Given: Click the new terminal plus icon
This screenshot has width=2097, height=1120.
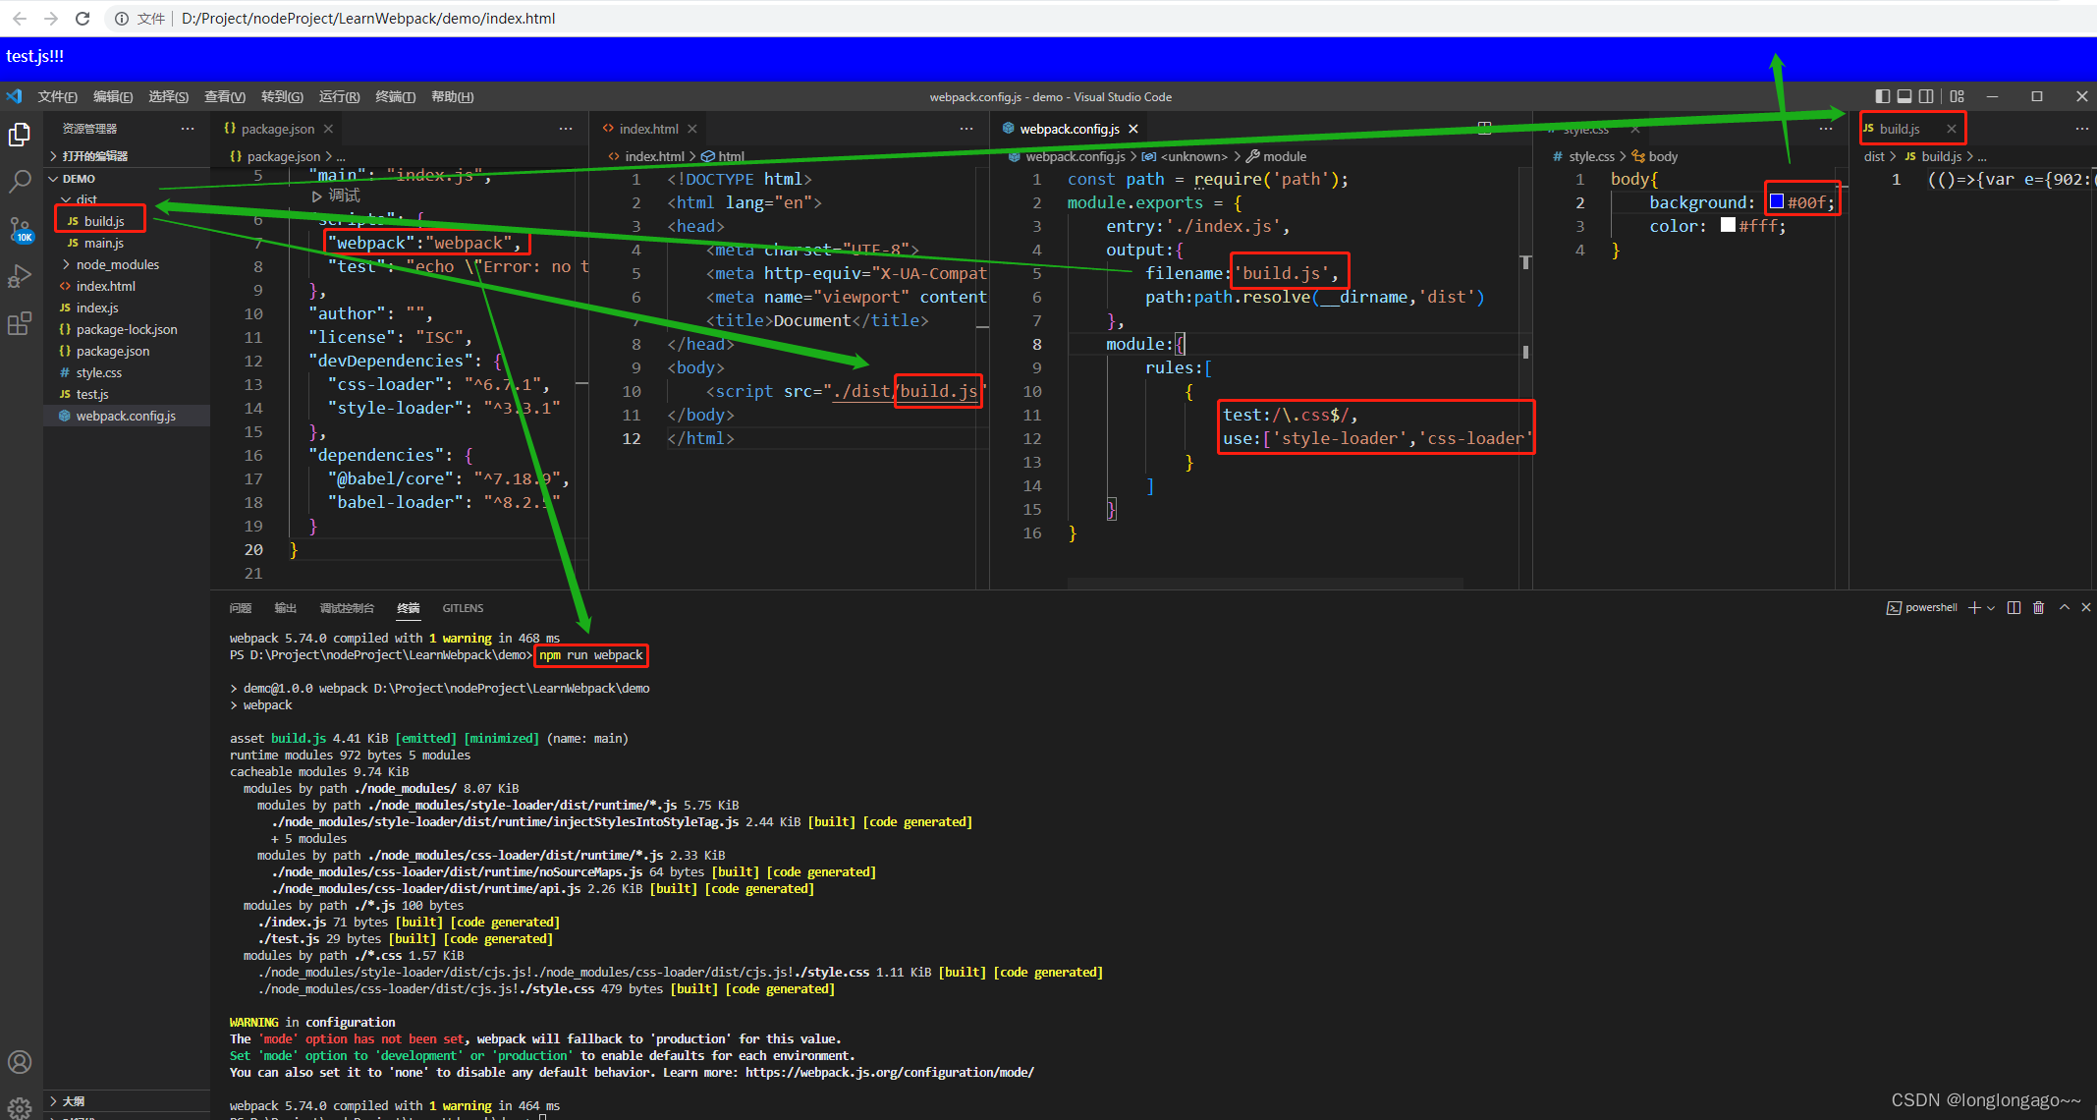Looking at the screenshot, I should point(1974,608).
